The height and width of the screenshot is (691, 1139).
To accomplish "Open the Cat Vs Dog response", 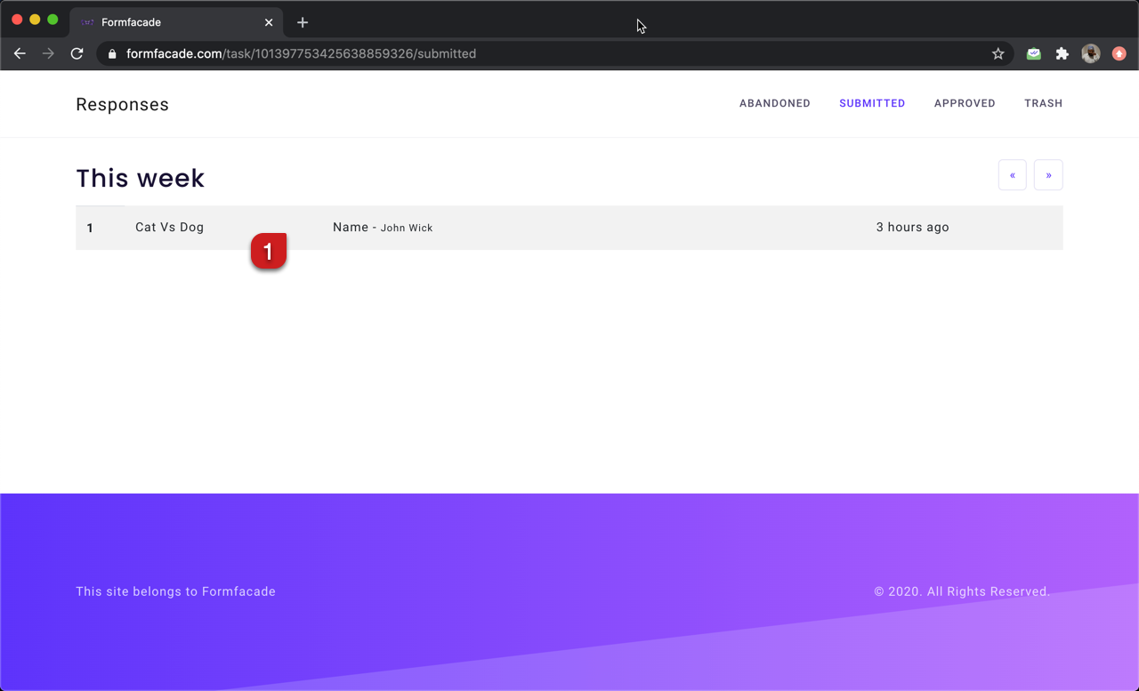I will [x=169, y=228].
